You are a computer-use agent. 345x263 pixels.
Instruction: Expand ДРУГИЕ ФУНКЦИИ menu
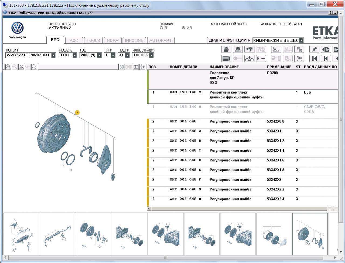point(230,40)
